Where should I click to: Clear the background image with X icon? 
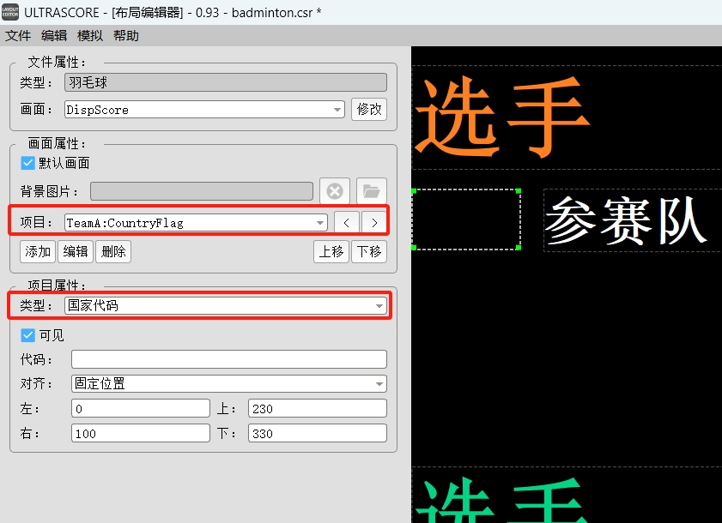(335, 191)
